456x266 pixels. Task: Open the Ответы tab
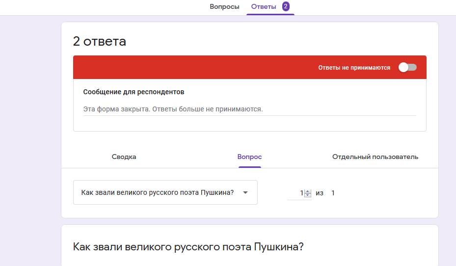click(264, 7)
